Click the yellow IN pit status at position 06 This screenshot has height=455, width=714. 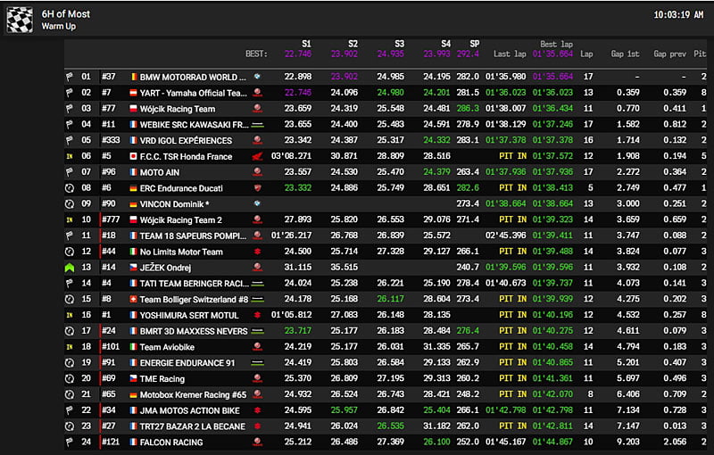69,156
